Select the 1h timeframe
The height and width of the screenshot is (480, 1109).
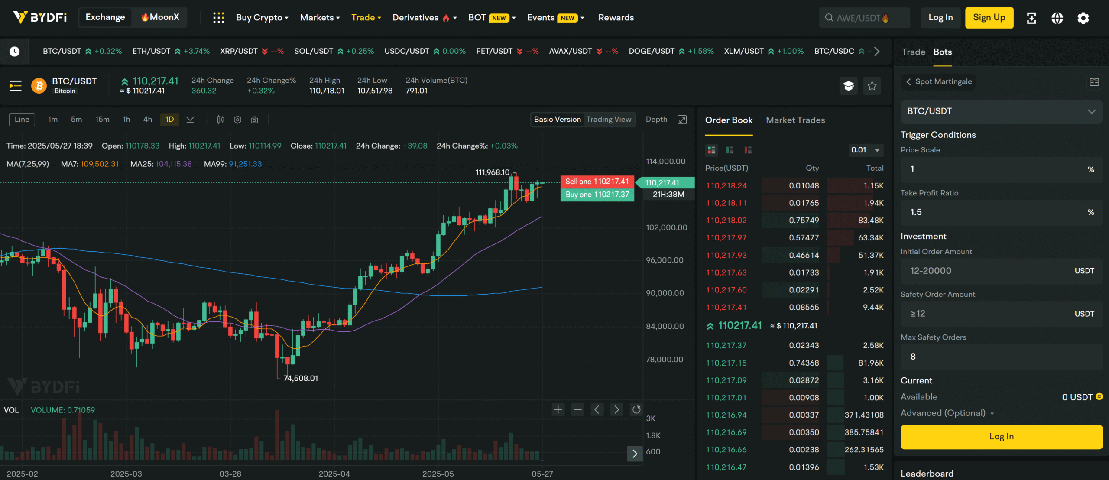[x=126, y=120]
